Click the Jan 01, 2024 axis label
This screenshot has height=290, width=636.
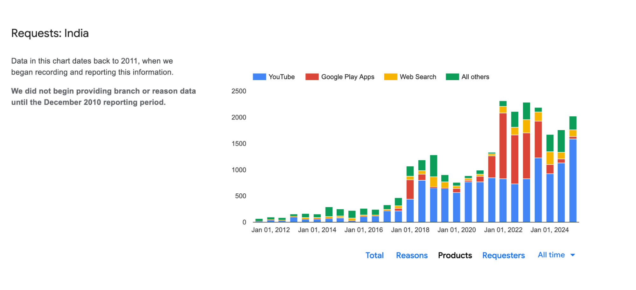click(549, 230)
